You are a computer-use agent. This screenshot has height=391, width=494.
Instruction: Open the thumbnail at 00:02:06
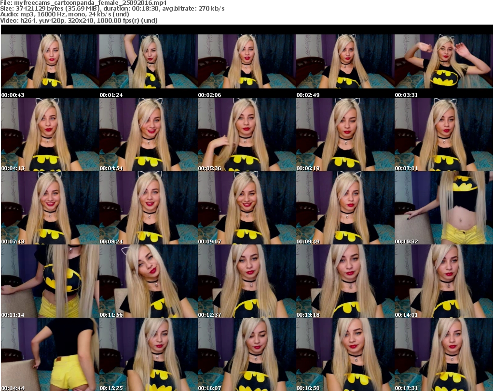(247, 61)
